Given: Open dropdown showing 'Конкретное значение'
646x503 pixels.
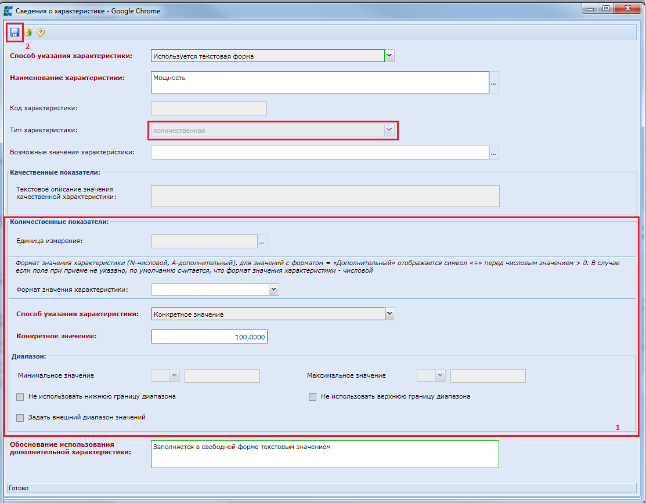Looking at the screenshot, I should click(x=389, y=314).
